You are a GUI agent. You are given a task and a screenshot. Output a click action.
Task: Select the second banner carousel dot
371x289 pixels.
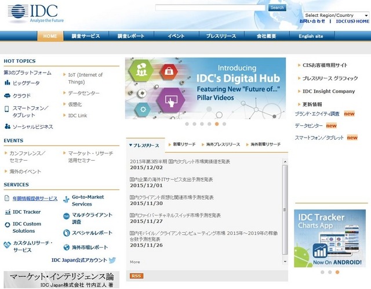[195, 124]
